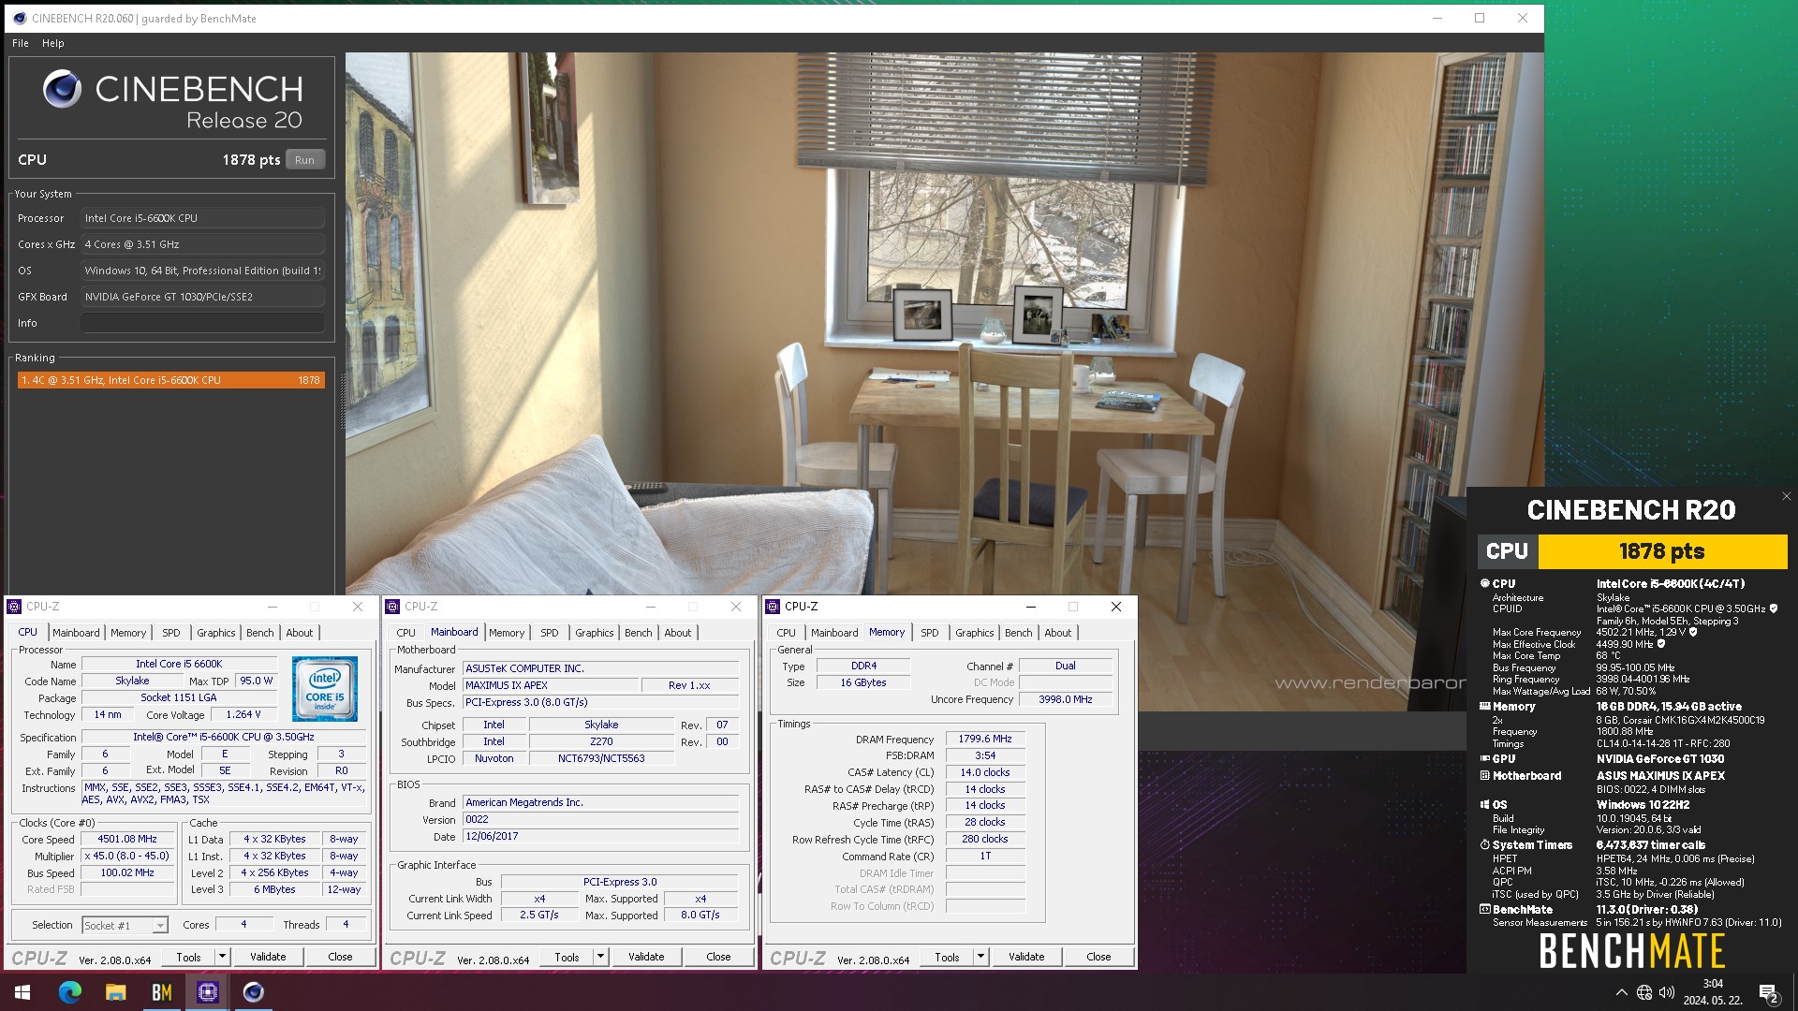Viewport: 1798px width, 1011px height.
Task: Open Bench tab in first CPU-Z window
Action: pos(260,633)
